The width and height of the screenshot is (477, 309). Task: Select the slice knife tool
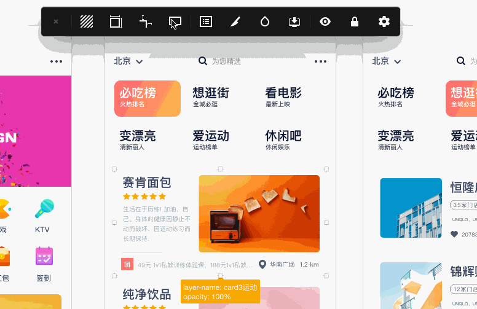click(235, 22)
